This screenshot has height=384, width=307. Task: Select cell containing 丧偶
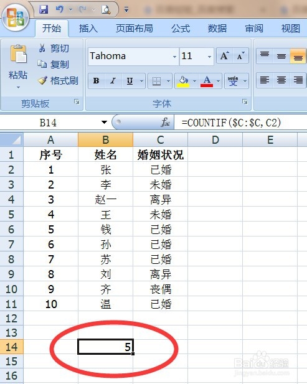pos(161,289)
